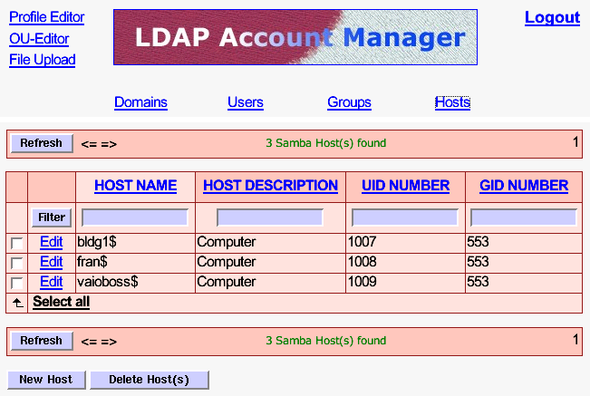The height and width of the screenshot is (396, 590).
Task: Select the checkbox for host fran$
Action: pyautogui.click(x=16, y=263)
